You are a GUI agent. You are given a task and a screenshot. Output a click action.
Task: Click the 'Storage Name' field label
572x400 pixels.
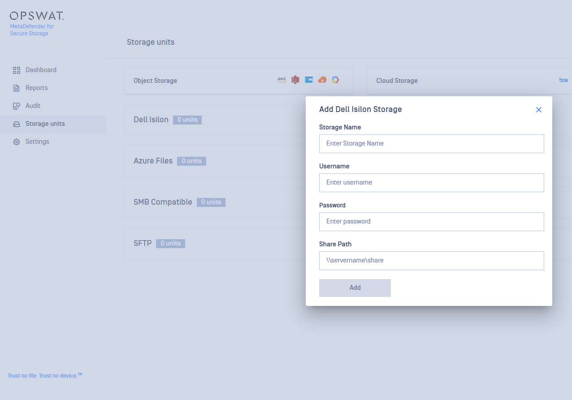pyautogui.click(x=340, y=127)
